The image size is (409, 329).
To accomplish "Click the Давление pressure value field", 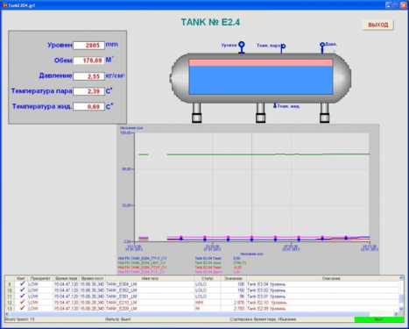I will point(88,76).
